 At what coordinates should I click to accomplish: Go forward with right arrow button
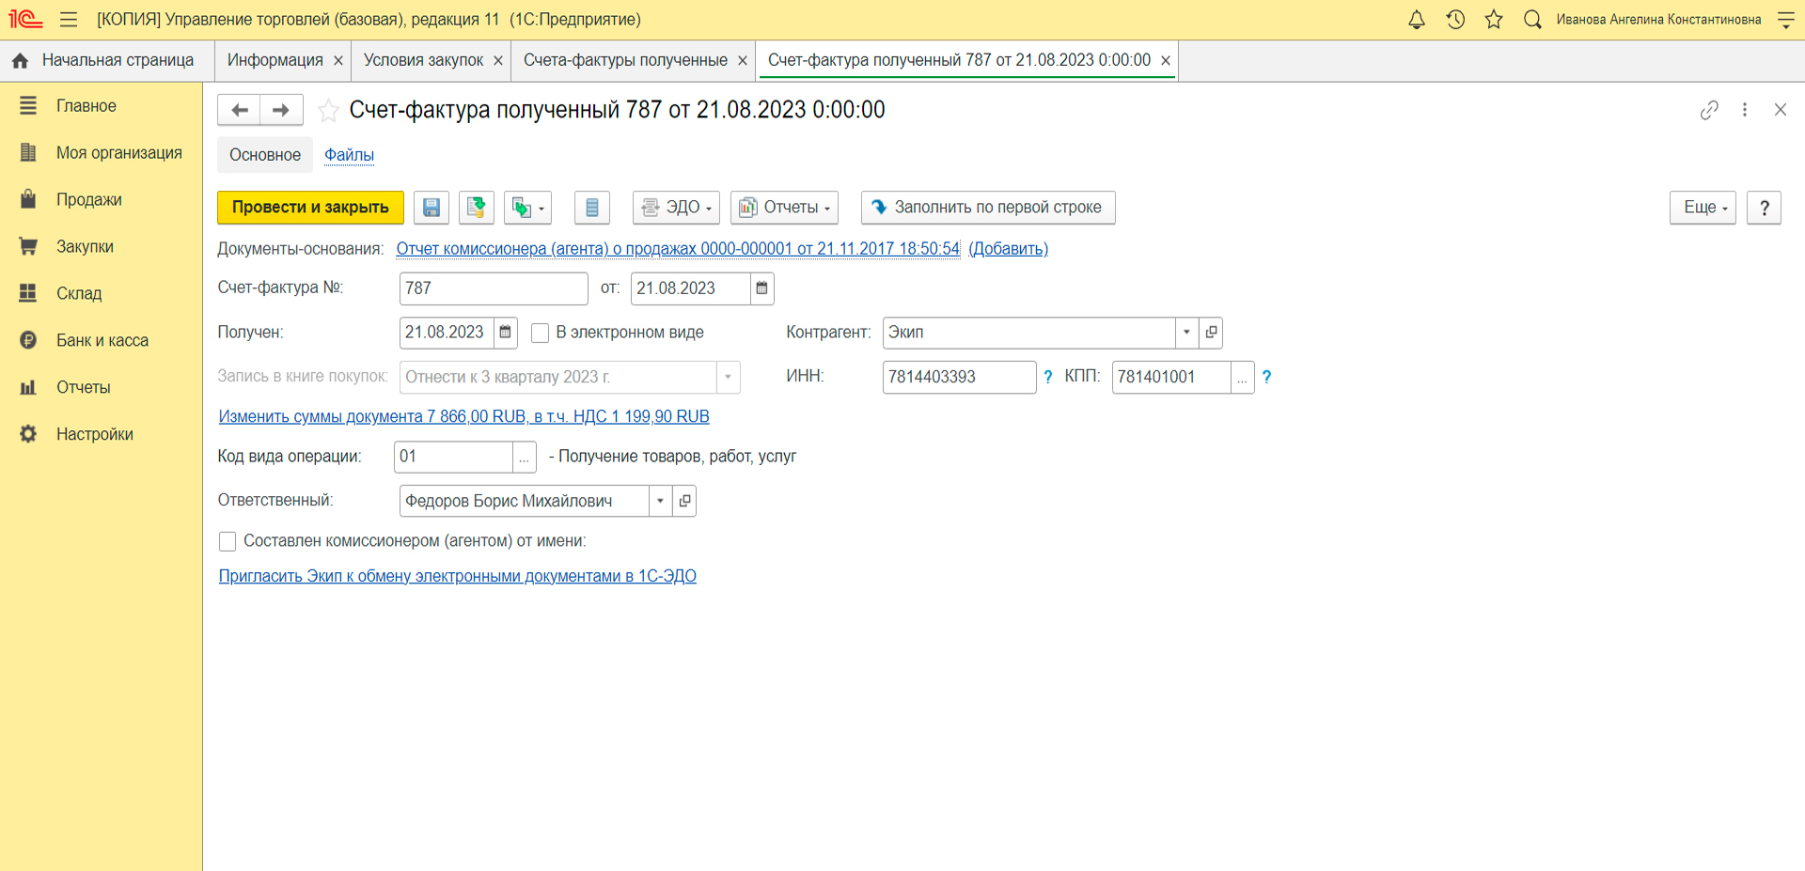click(281, 110)
